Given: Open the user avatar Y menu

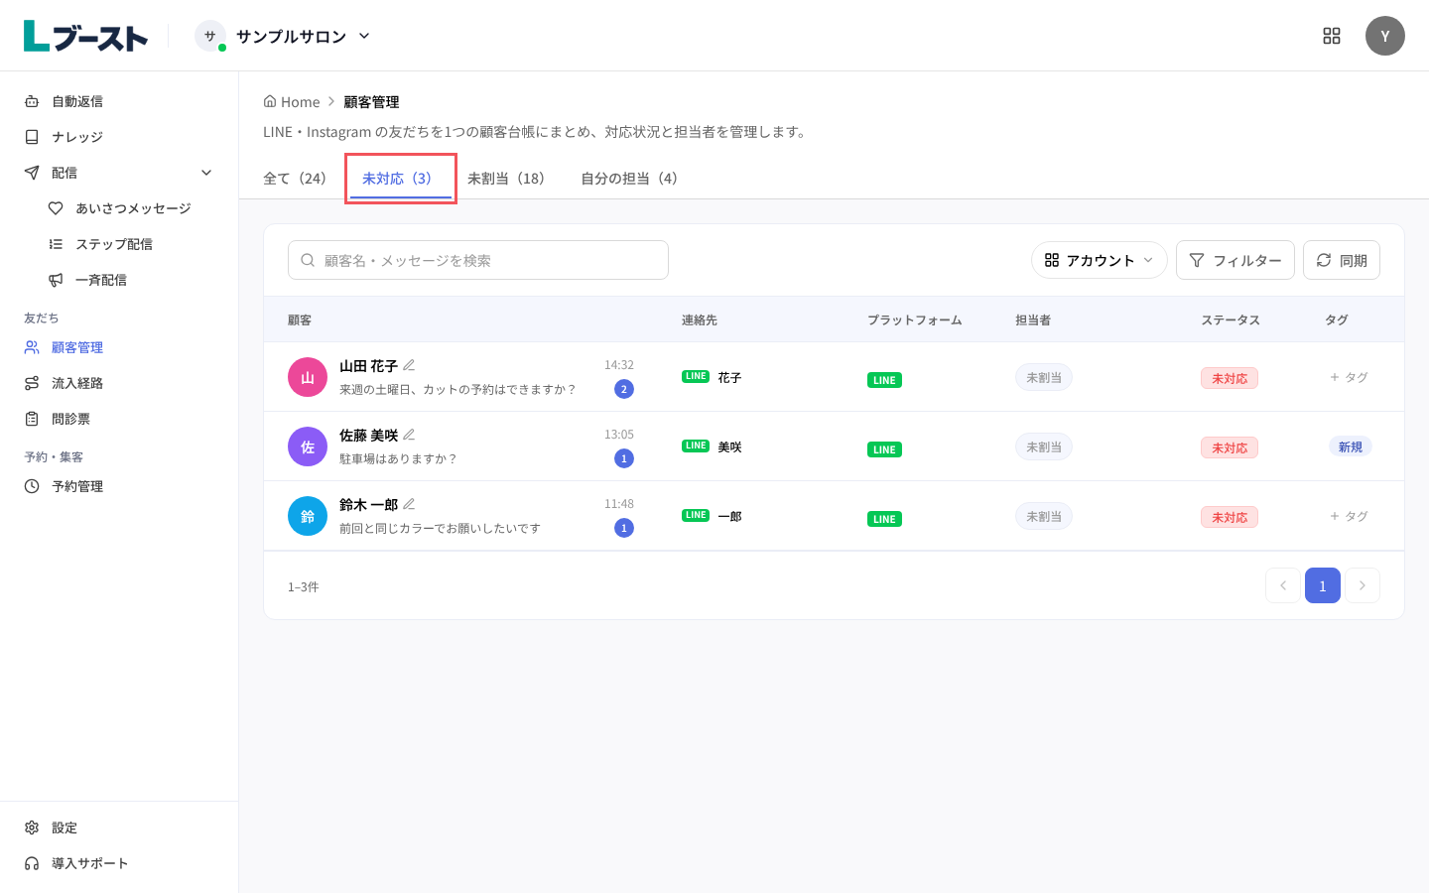Looking at the screenshot, I should click(1385, 36).
